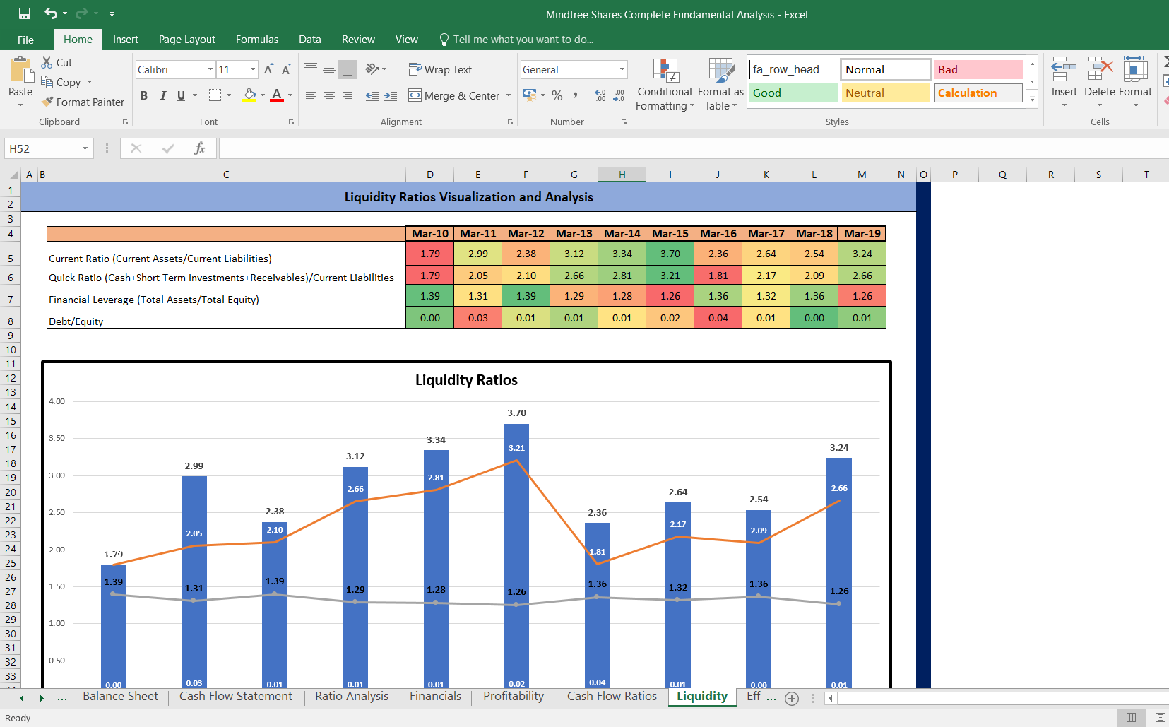Open Fill Color dropdown arrow
The height and width of the screenshot is (727, 1169).
tap(263, 95)
